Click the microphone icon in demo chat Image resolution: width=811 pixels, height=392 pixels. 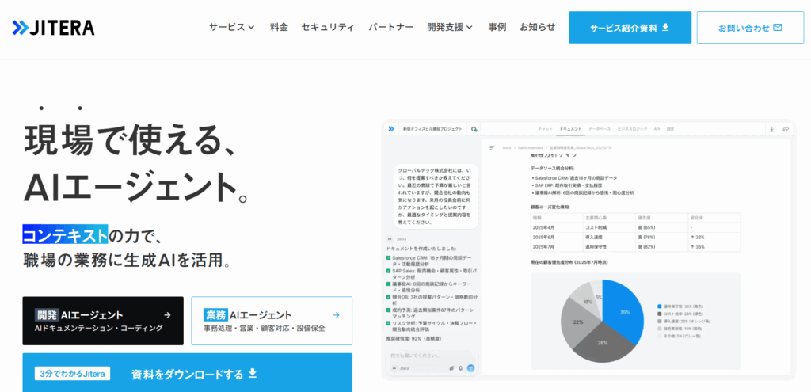[461, 368]
